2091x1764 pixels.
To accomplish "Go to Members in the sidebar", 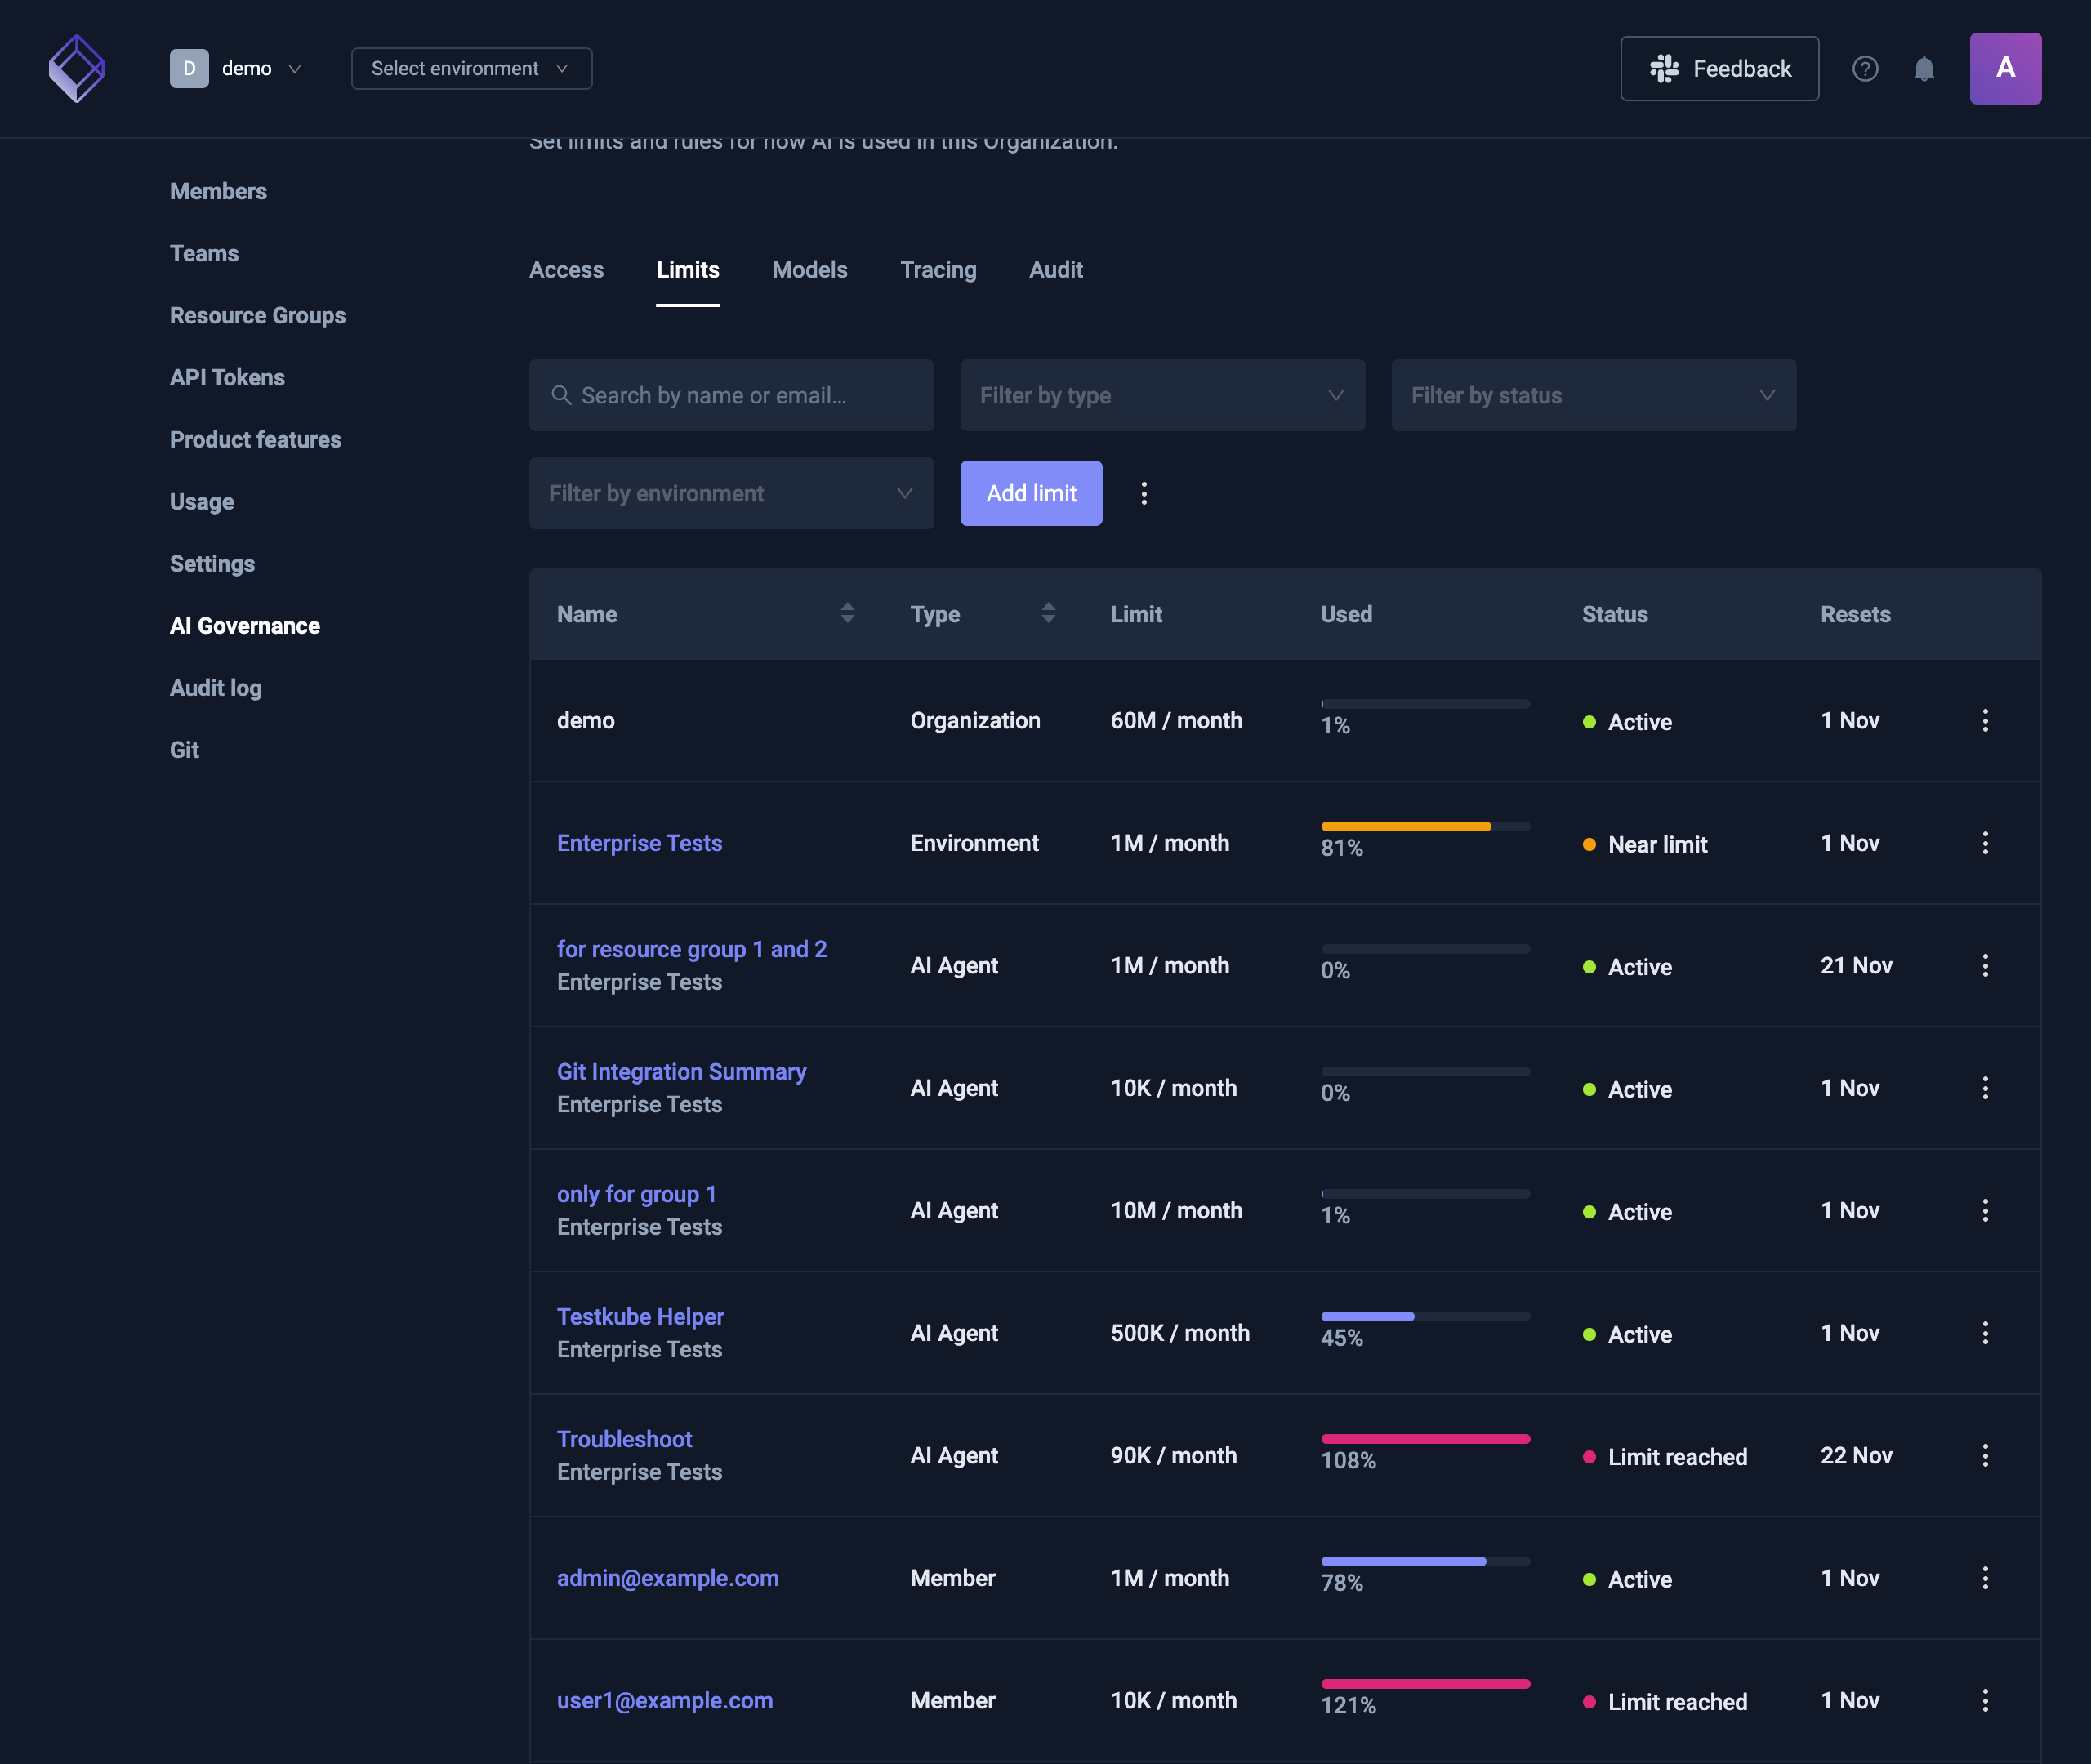I will (218, 191).
